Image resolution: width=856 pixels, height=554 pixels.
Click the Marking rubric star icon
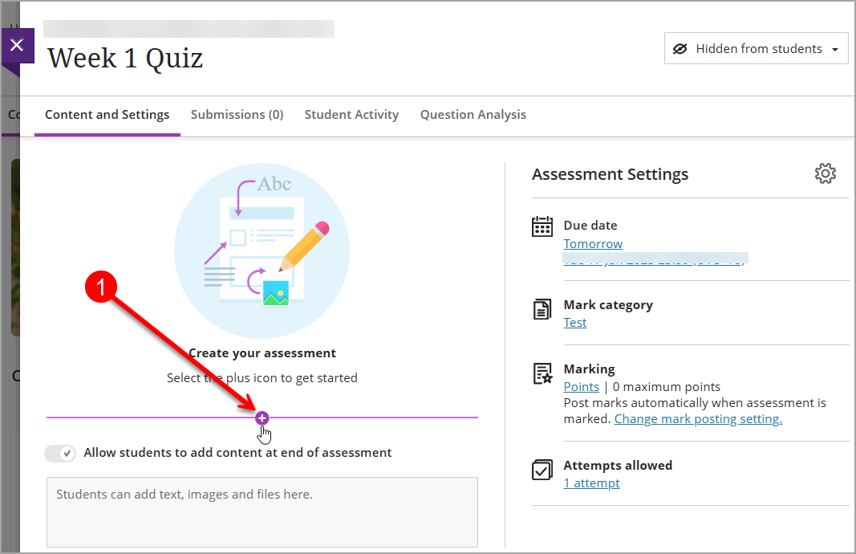coord(542,373)
